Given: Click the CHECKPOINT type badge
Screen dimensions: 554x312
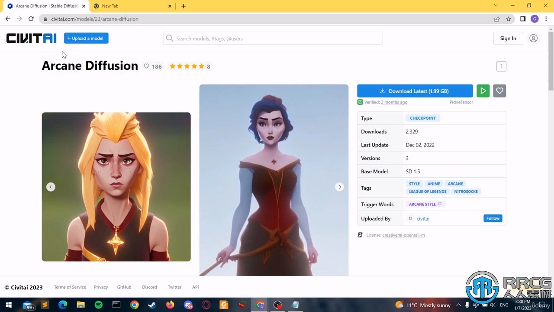Looking at the screenshot, I should click(422, 118).
